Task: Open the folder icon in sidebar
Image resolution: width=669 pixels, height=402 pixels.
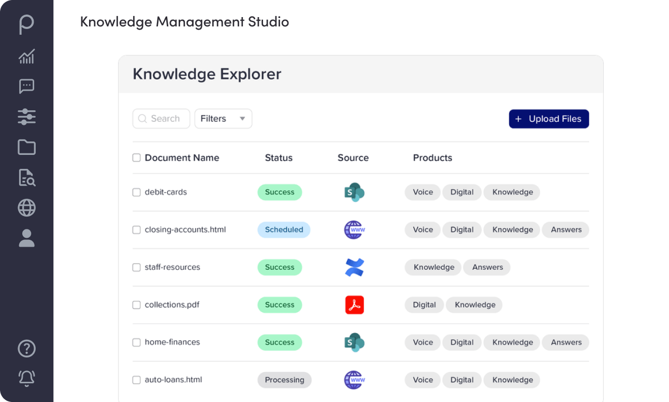Action: coord(26,148)
